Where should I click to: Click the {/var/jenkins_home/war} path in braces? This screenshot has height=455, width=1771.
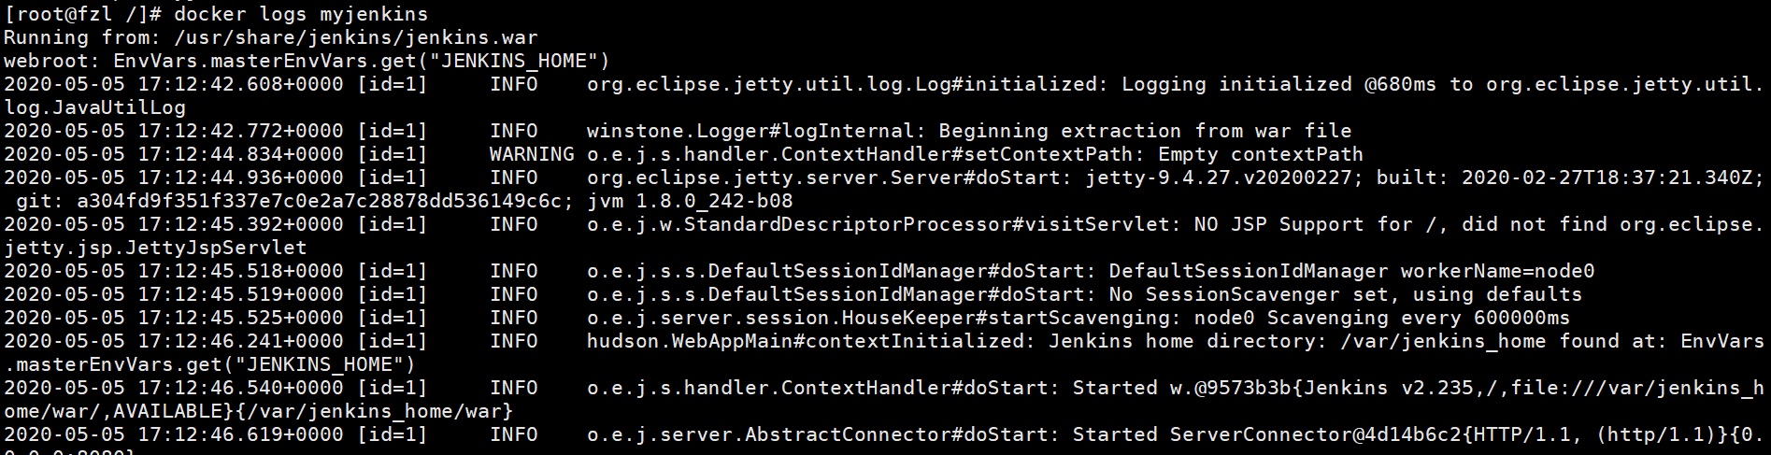coord(373,411)
